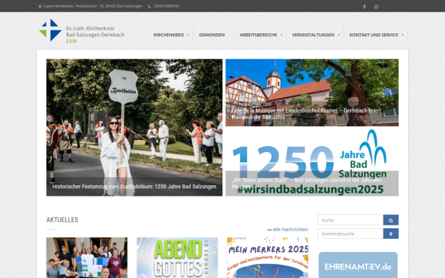Open the Mein Merkers 2025 thumbnail
445x278 pixels.
[268, 257]
